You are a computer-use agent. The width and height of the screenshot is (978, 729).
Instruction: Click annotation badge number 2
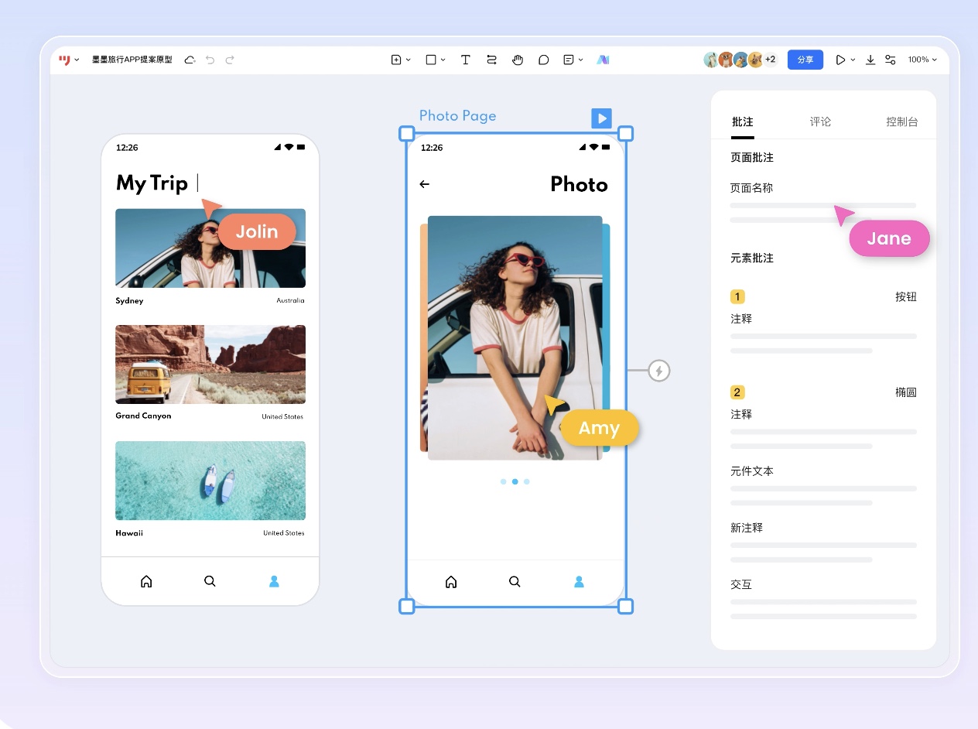pyautogui.click(x=737, y=392)
